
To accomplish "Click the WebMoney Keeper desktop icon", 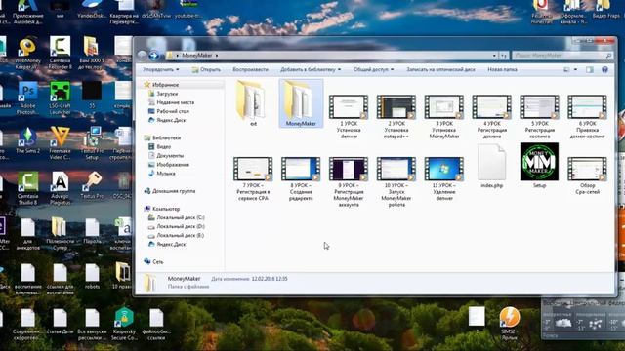I will (27, 53).
